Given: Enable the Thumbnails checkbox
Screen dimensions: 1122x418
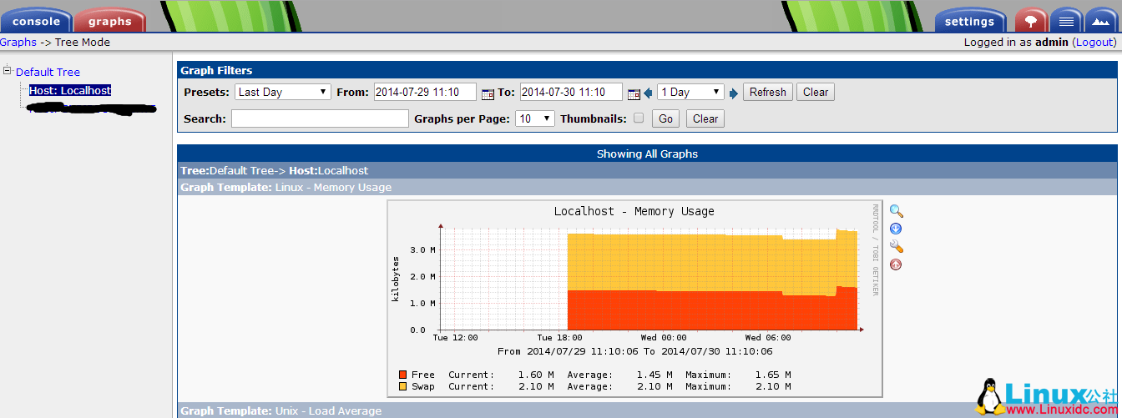Looking at the screenshot, I should [x=639, y=118].
